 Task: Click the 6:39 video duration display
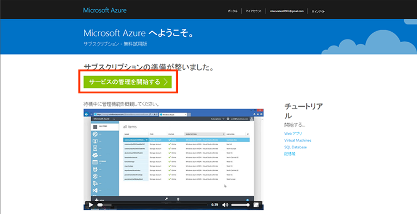click(215, 205)
